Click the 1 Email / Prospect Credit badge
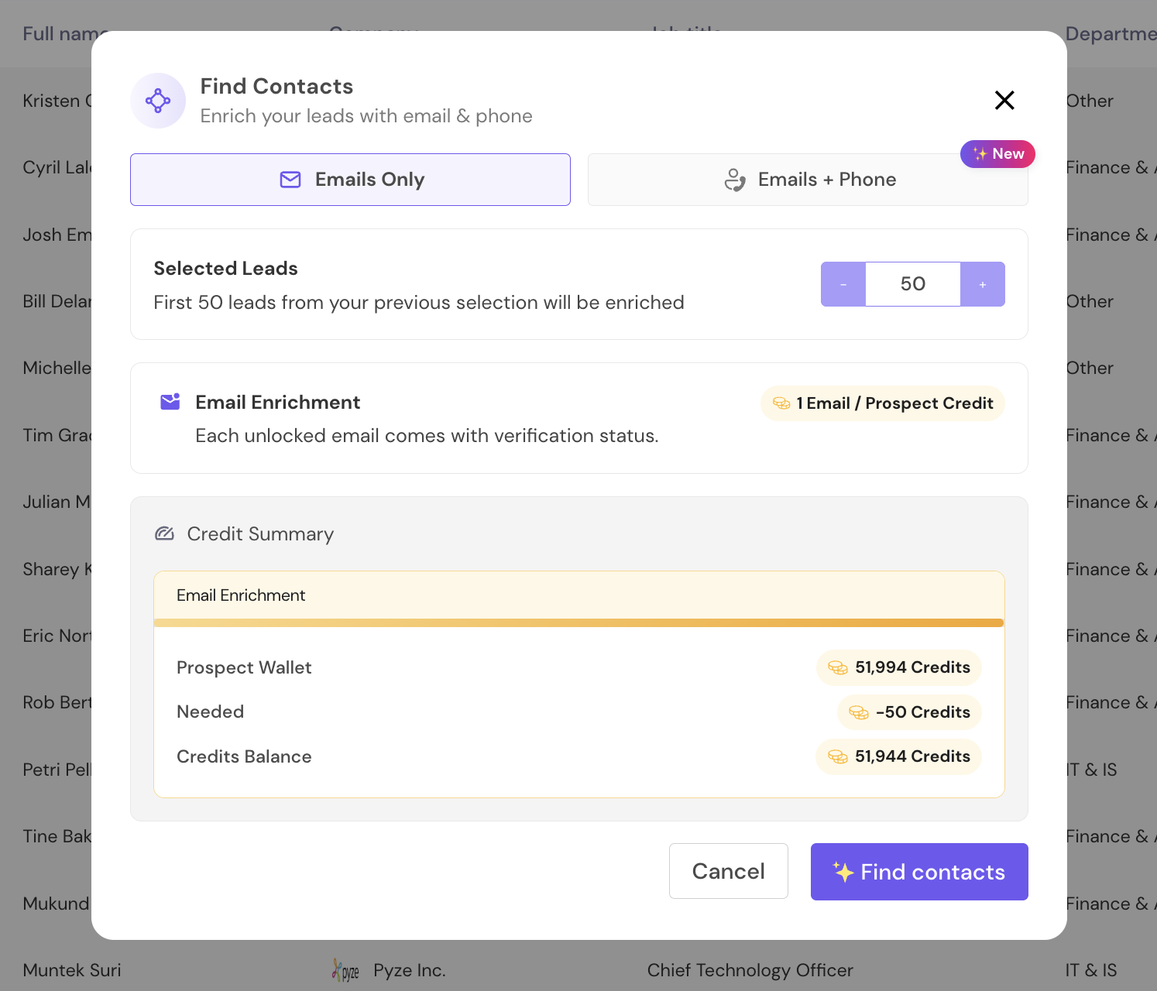Viewport: 1157px width, 991px height. tap(883, 403)
